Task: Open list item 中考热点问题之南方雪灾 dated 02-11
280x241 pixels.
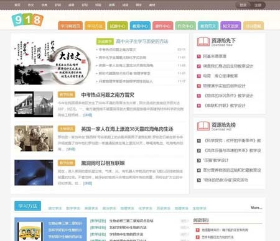Action: 118,50
